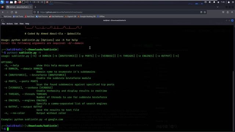
Task: Open the Kali applications menu icon
Action: (2, 2)
